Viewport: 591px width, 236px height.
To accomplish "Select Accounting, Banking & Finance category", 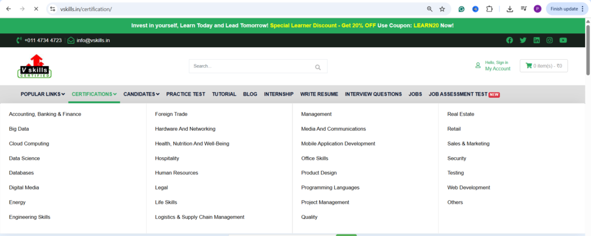I will pos(45,114).
